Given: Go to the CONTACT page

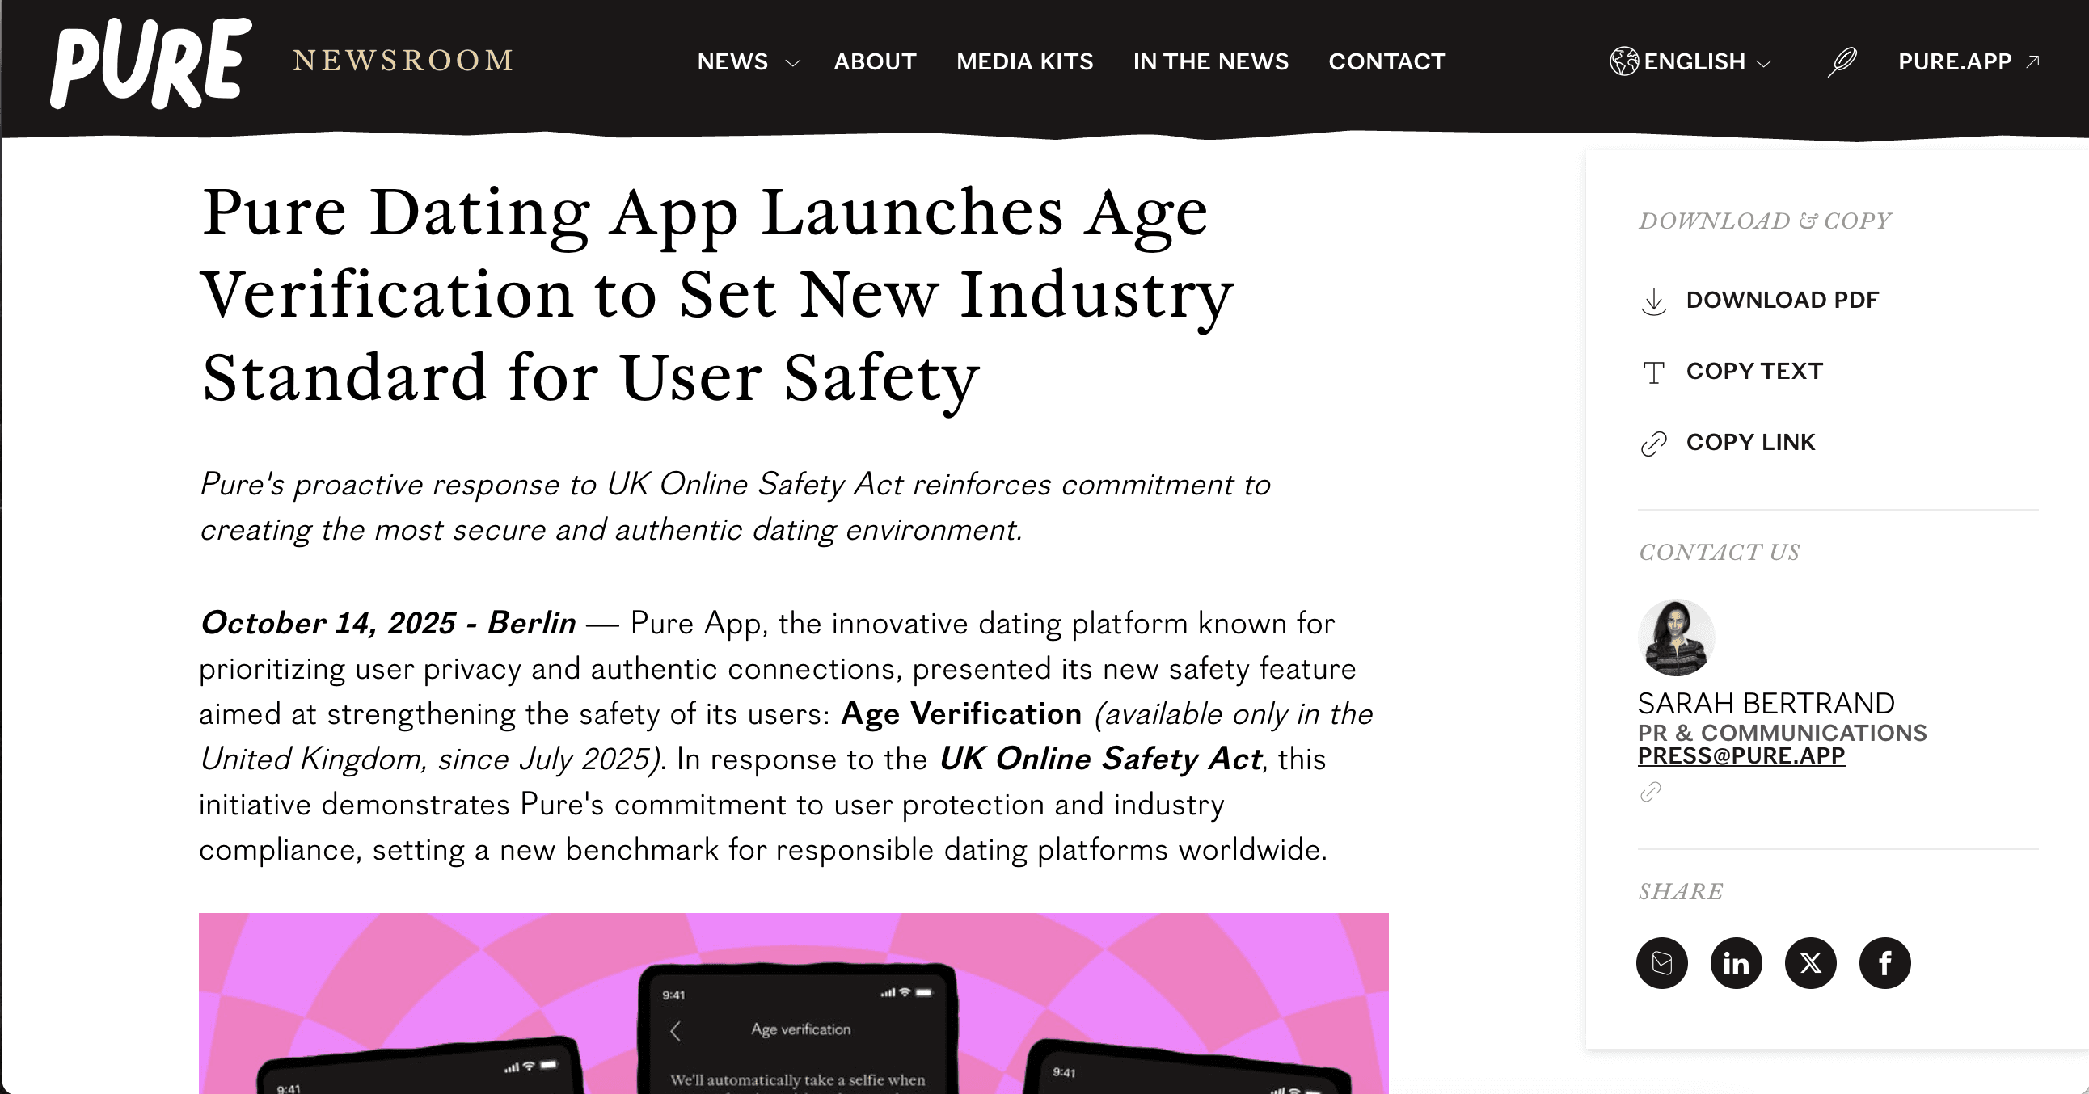Looking at the screenshot, I should 1386,61.
